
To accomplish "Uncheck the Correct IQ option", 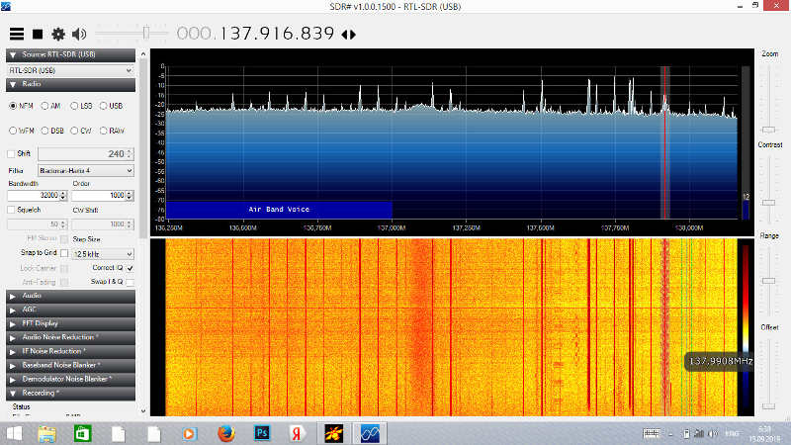I will pyautogui.click(x=130, y=268).
